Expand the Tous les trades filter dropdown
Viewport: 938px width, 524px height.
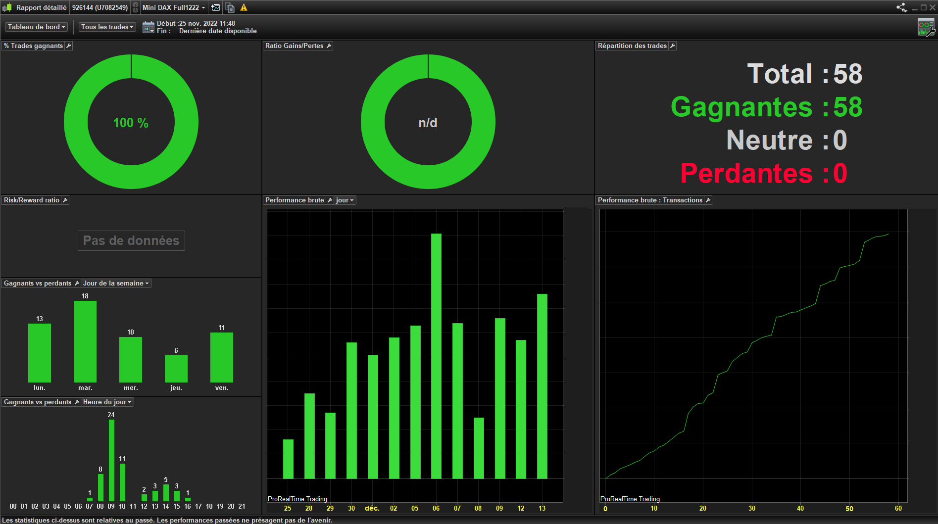[107, 27]
